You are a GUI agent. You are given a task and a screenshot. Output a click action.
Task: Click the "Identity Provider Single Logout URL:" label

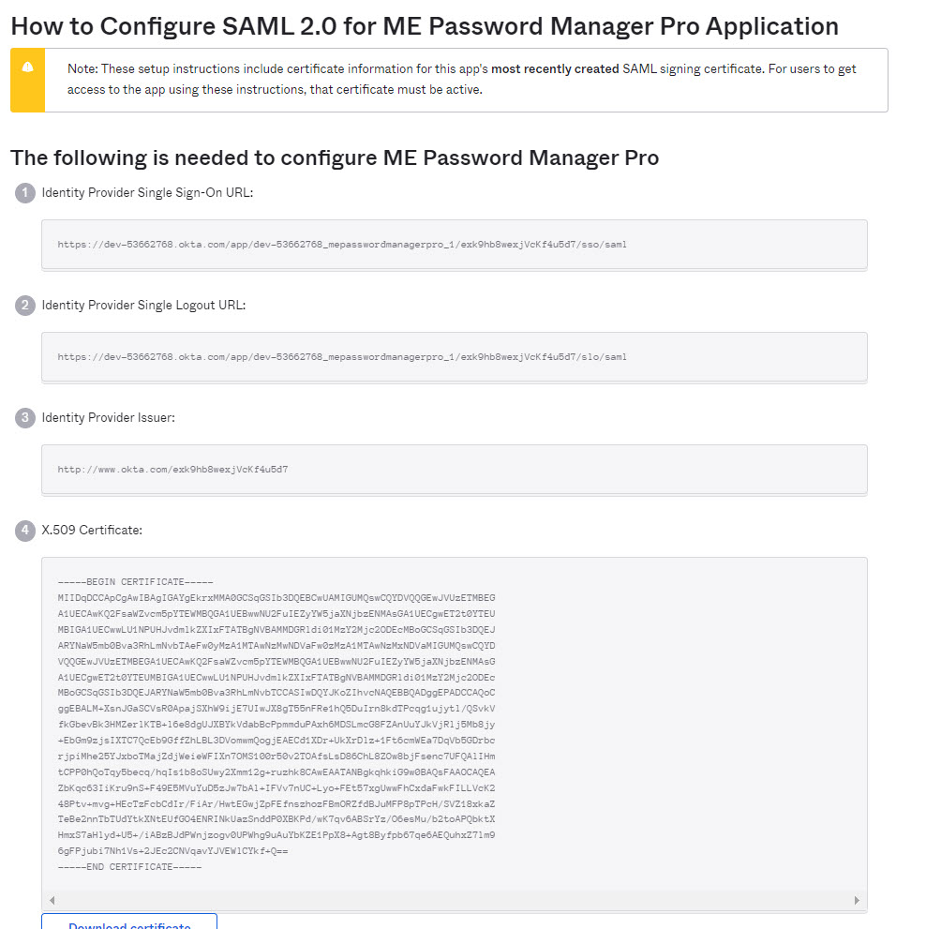tap(143, 306)
